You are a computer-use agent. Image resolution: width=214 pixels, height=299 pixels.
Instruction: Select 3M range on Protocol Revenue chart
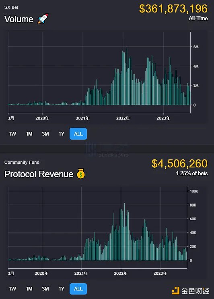pyautogui.click(x=45, y=289)
